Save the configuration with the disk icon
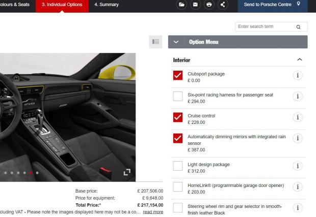Image resolution: width=316 pixels, height=217 pixels. point(195,5)
